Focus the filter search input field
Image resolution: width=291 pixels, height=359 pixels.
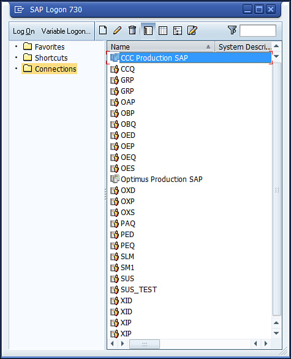pos(258,31)
